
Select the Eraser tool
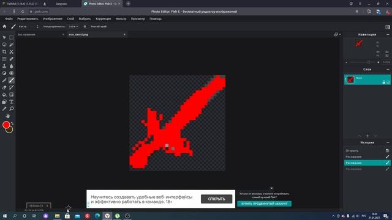point(4,87)
